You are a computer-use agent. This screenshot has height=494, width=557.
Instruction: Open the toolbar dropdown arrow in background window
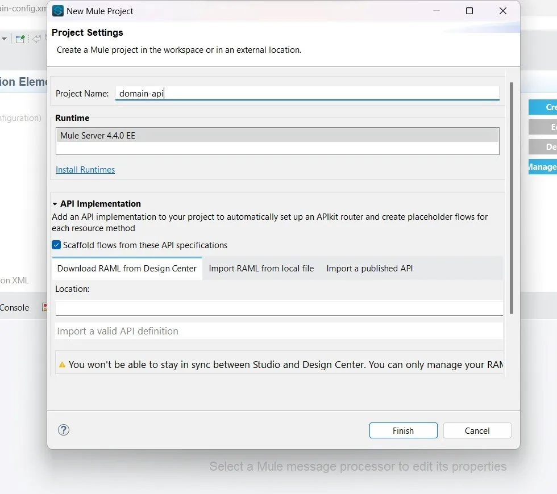[4, 39]
